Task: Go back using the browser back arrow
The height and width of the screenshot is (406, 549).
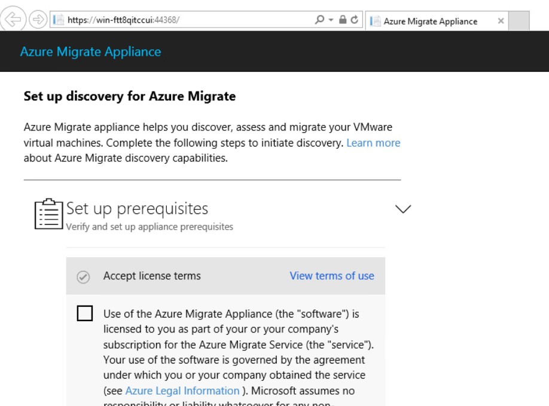Action: coord(13,19)
